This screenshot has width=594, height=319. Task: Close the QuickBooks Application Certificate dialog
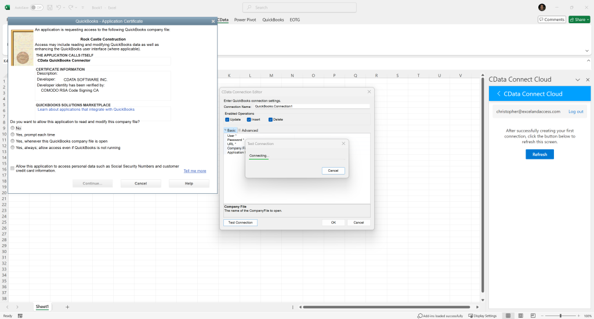pos(213,21)
